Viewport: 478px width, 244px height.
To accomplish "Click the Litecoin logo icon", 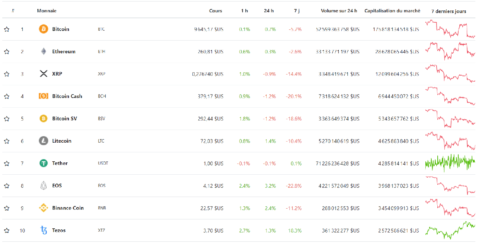I will 44,141.
